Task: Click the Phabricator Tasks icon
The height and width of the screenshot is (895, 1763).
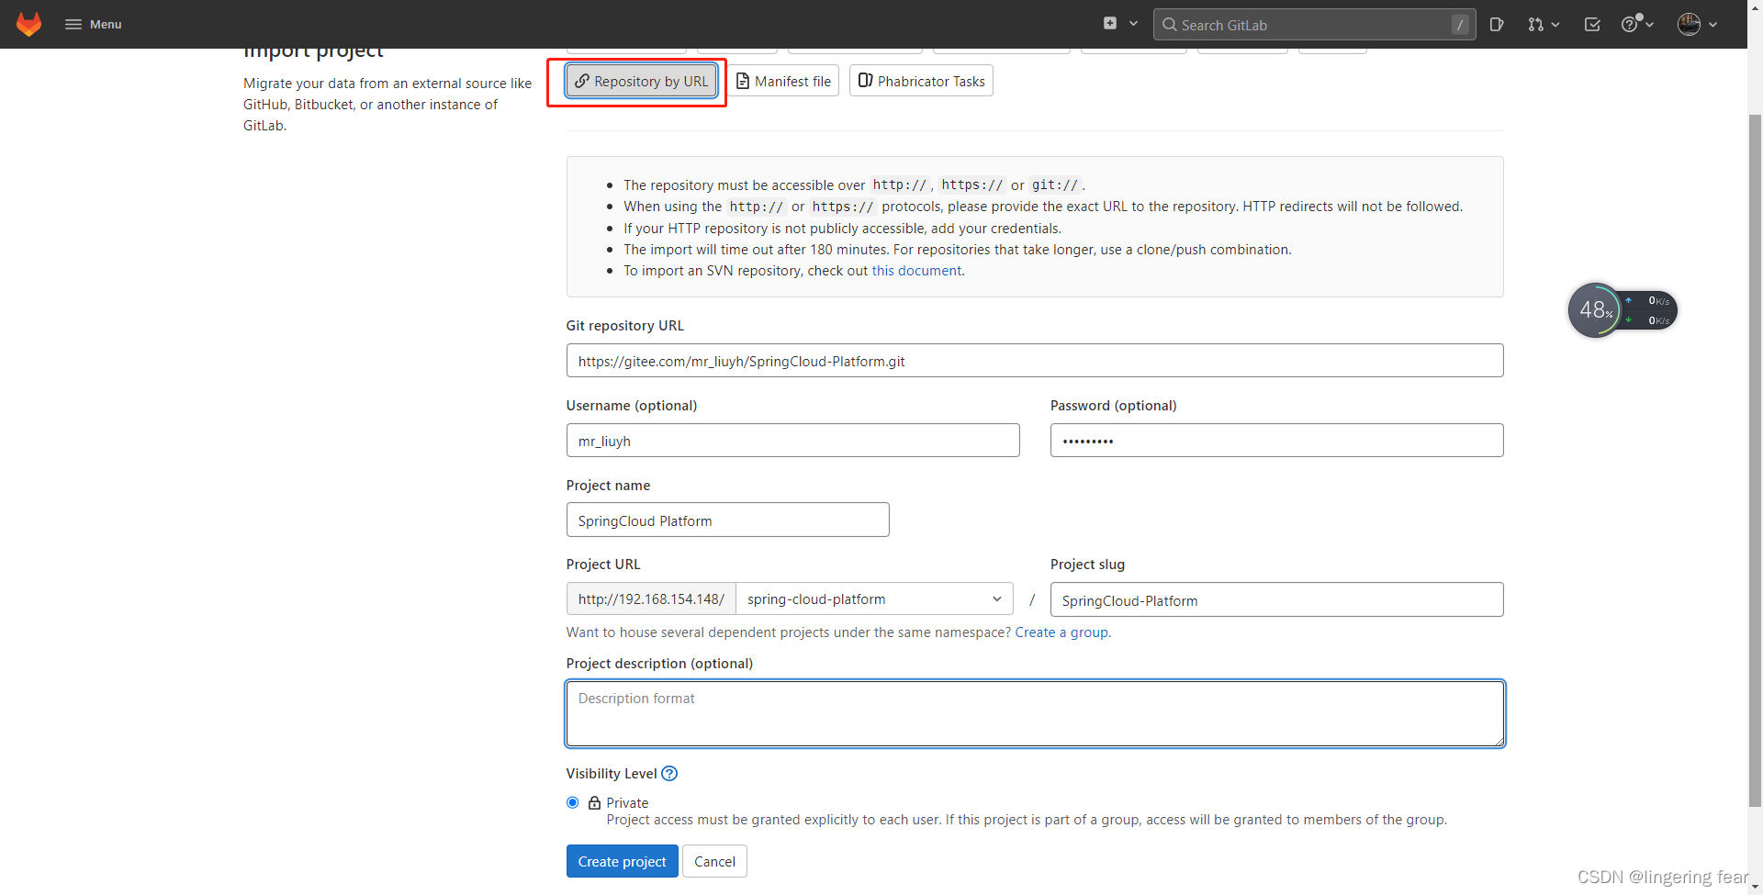Action: point(865,81)
